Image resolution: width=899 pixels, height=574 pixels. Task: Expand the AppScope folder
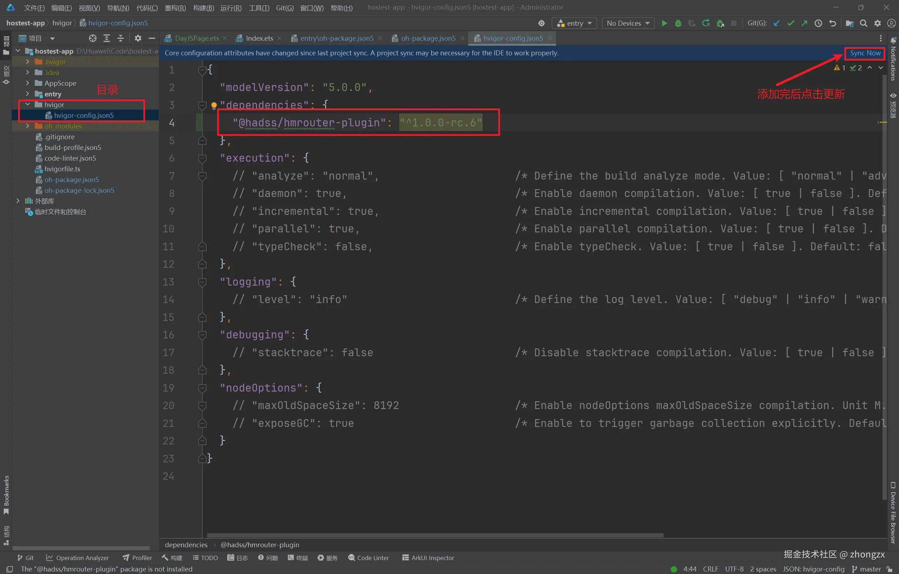tap(27, 83)
